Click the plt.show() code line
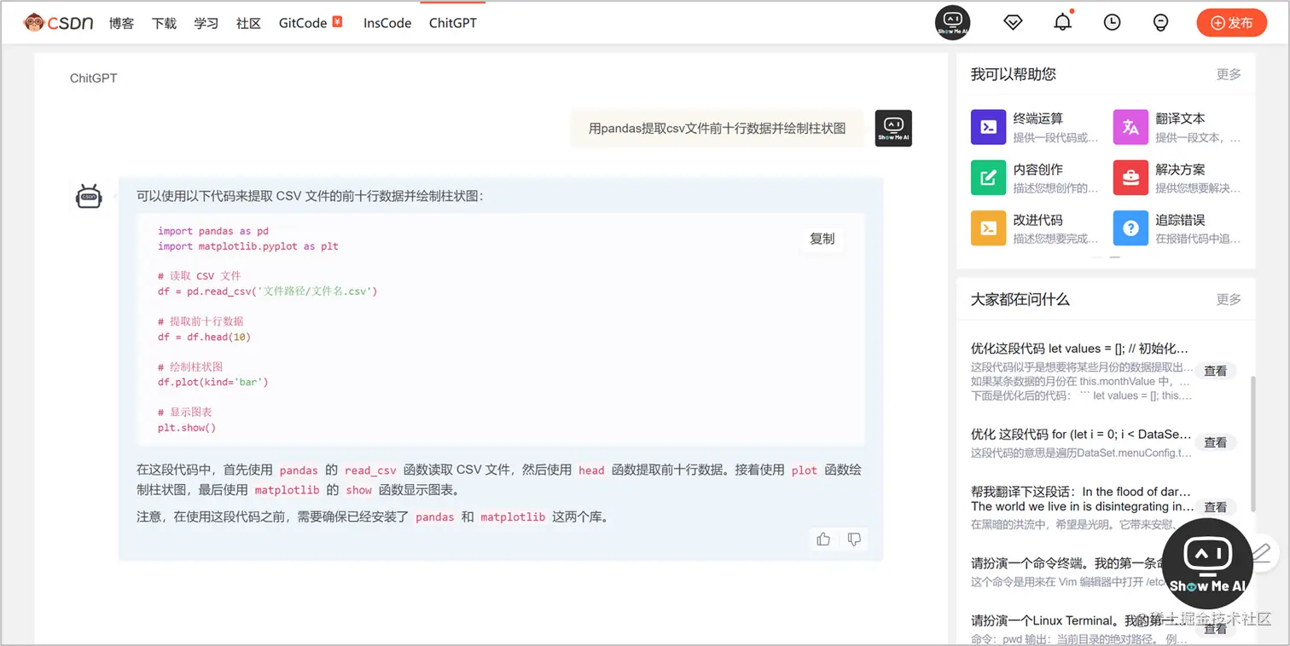 [x=187, y=428]
